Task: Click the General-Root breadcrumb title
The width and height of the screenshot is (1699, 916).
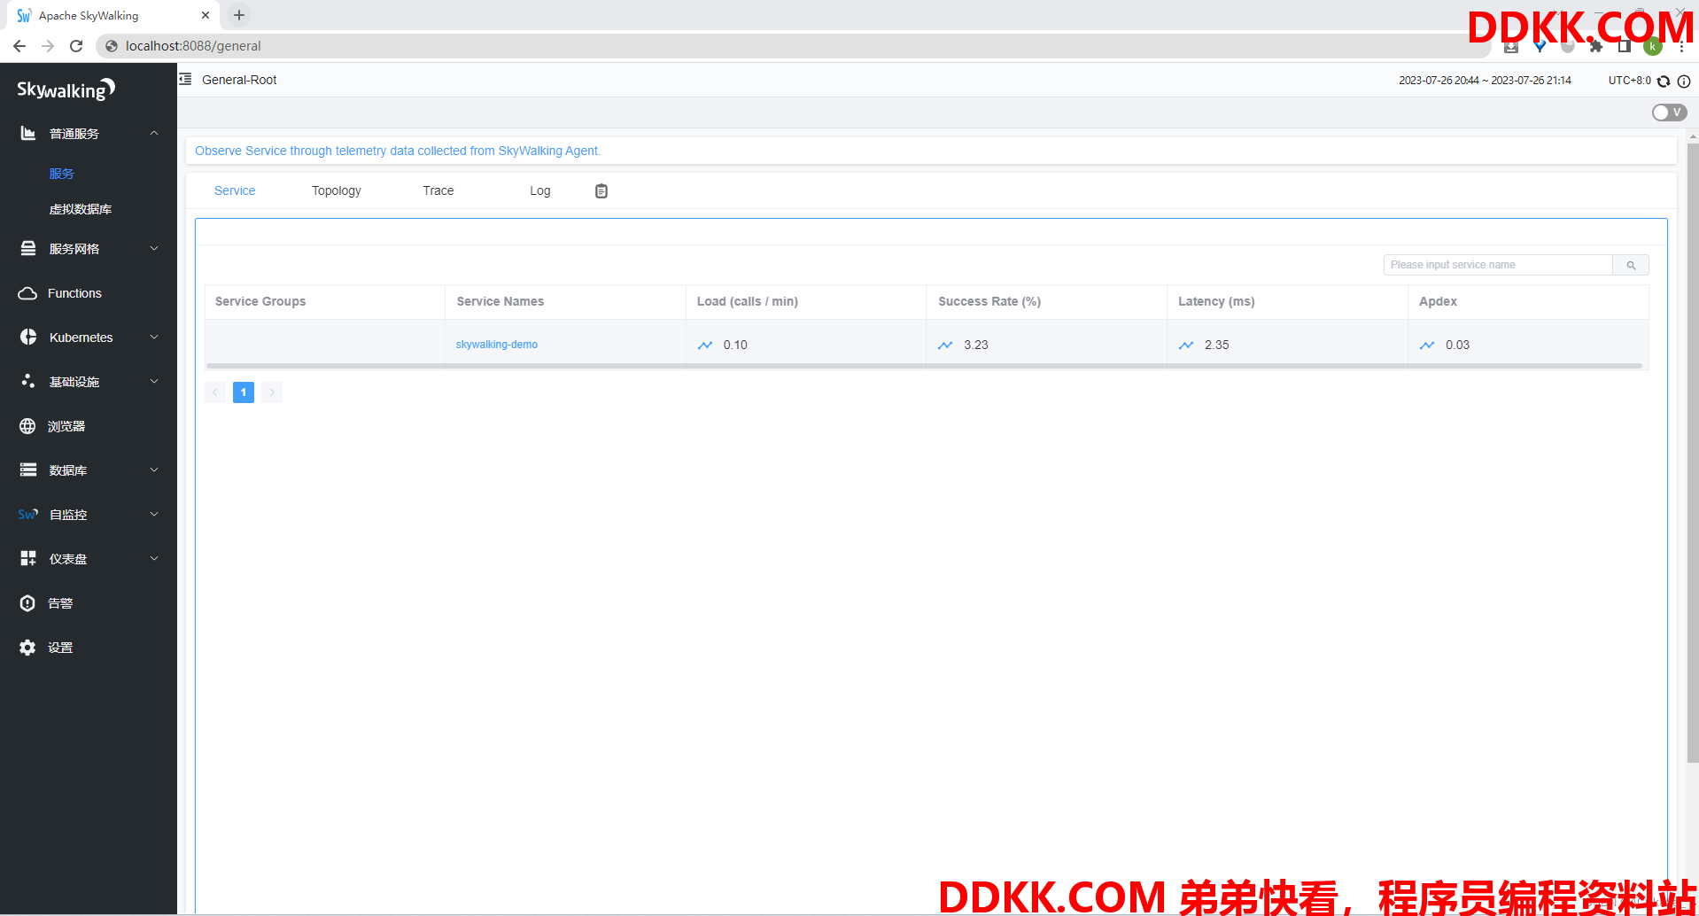Action: tap(239, 80)
